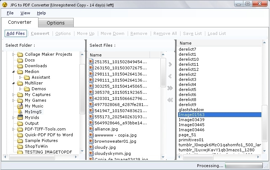Click the Add Files button
270x170 pixels.
tap(16, 33)
